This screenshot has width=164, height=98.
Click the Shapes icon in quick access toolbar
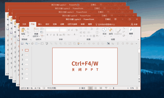(36, 43)
